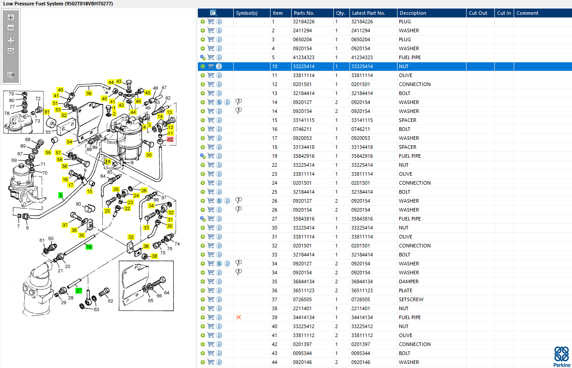Click the orange X symbol for item 39

[x=239, y=317]
